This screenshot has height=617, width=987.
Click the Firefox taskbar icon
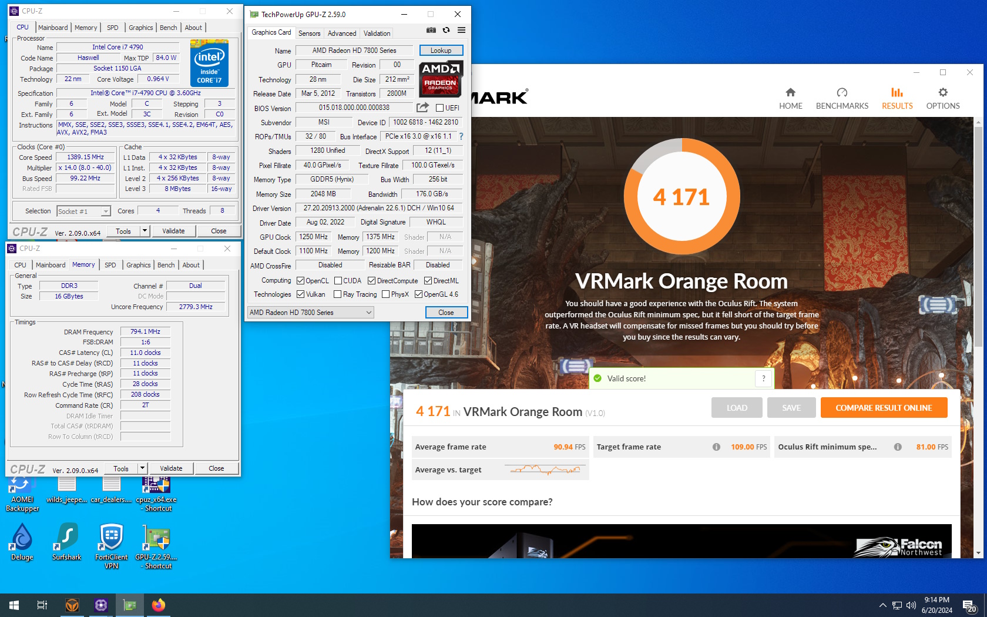(x=159, y=605)
